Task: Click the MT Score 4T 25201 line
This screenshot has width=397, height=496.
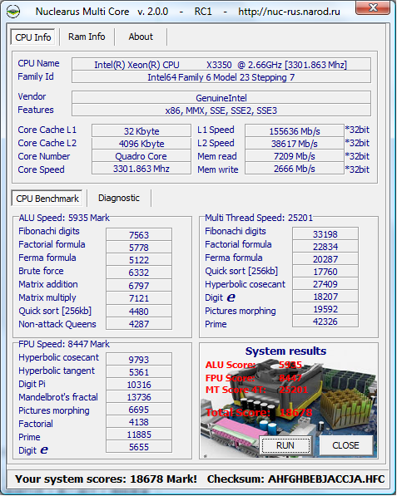Action: tap(256, 390)
